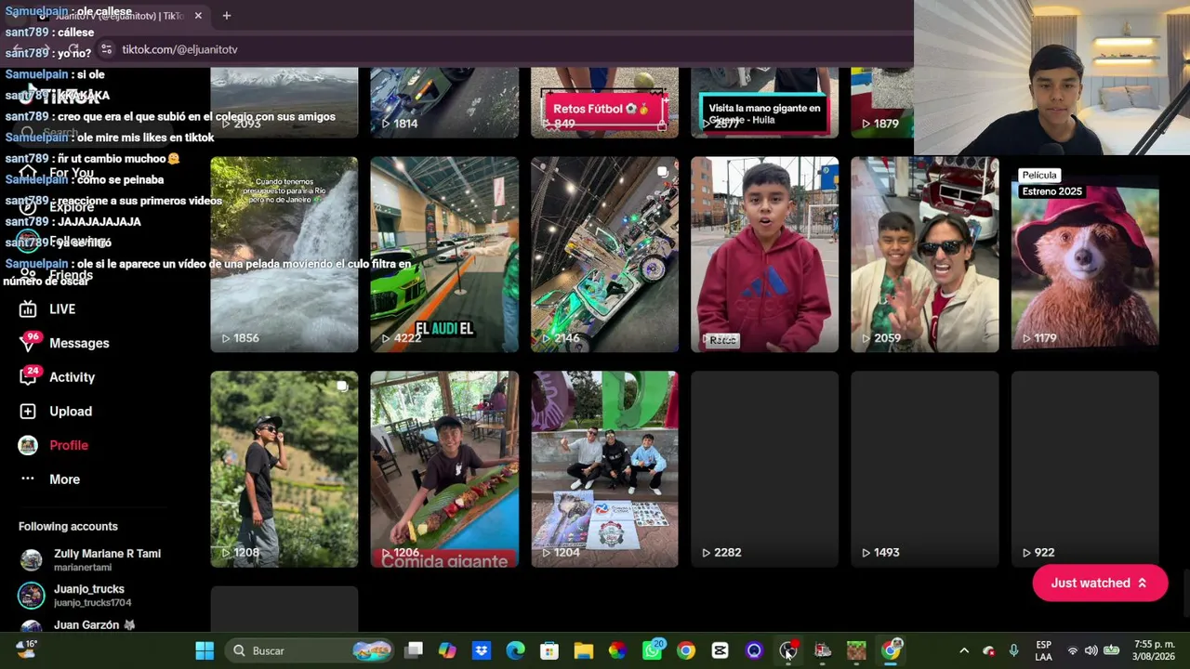Play the green Audi video with 4222 views
The height and width of the screenshot is (669, 1190).
pyautogui.click(x=444, y=255)
